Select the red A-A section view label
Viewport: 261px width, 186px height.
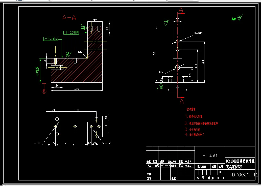(x=69, y=17)
